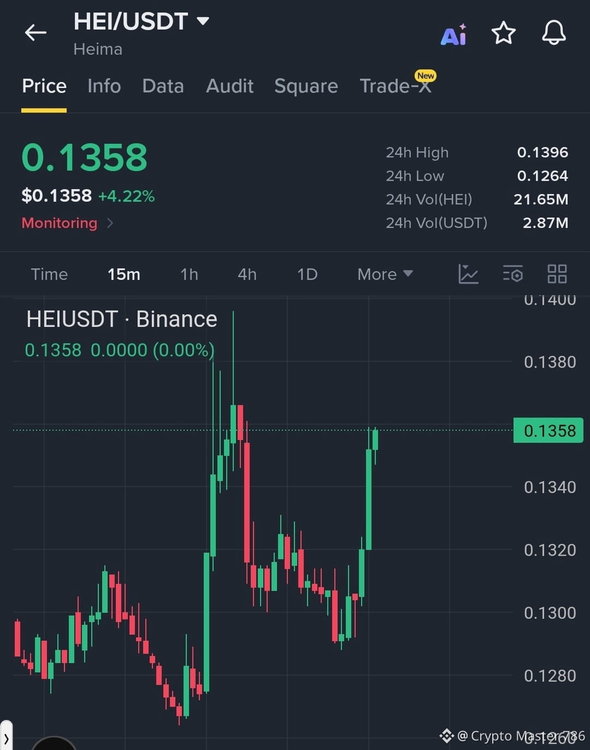Open the AI assistant icon
590x750 pixels.
point(454,34)
